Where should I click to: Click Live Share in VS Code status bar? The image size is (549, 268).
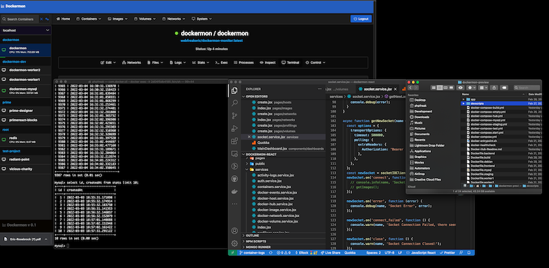331,253
